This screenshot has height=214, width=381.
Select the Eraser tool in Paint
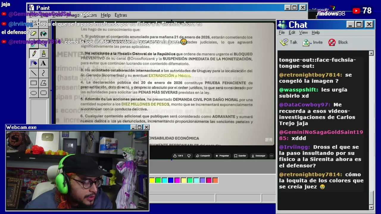click(x=34, y=34)
